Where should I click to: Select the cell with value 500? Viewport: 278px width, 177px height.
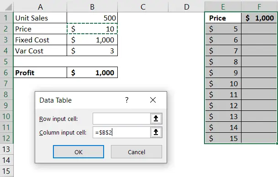click(x=92, y=18)
